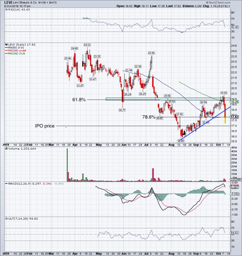The image size is (242, 256).
Task: Click the 9-Oct-2019 10:17am timestamp
Action: [x=17, y=6]
